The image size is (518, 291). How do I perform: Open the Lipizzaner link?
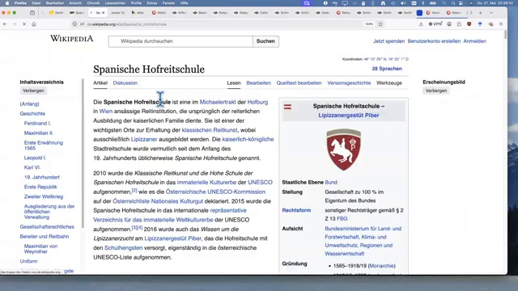144,139
